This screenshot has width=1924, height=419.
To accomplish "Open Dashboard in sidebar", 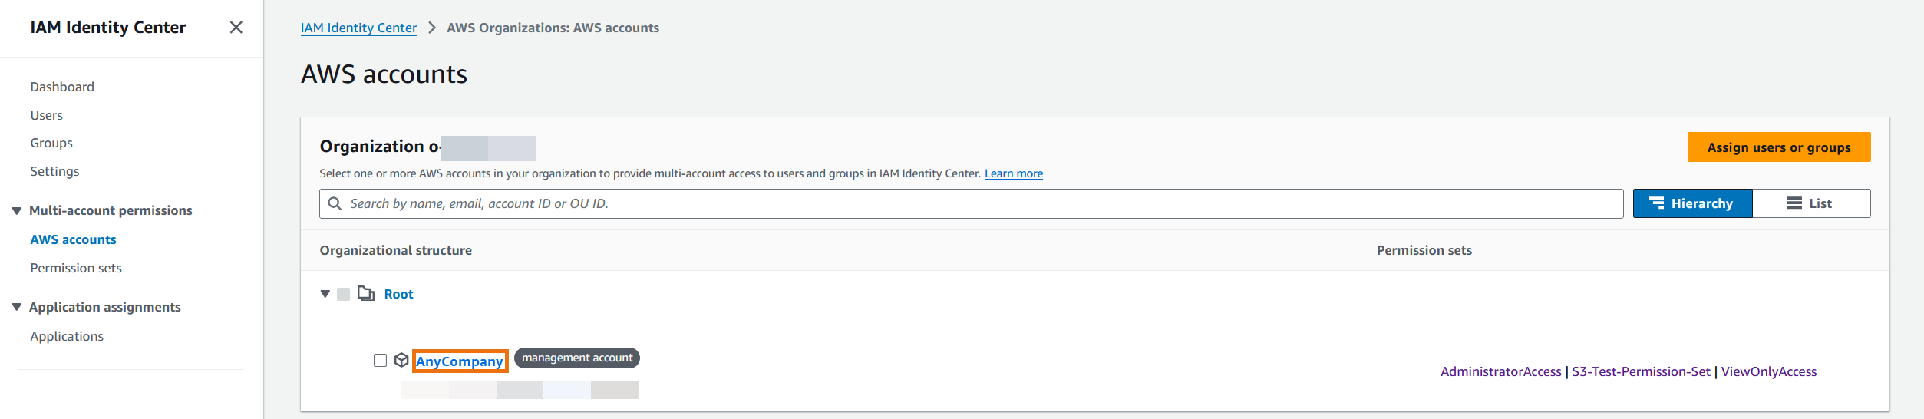I will [x=62, y=87].
